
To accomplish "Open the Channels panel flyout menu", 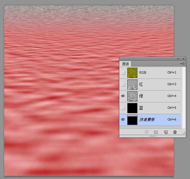I will click(x=183, y=64).
